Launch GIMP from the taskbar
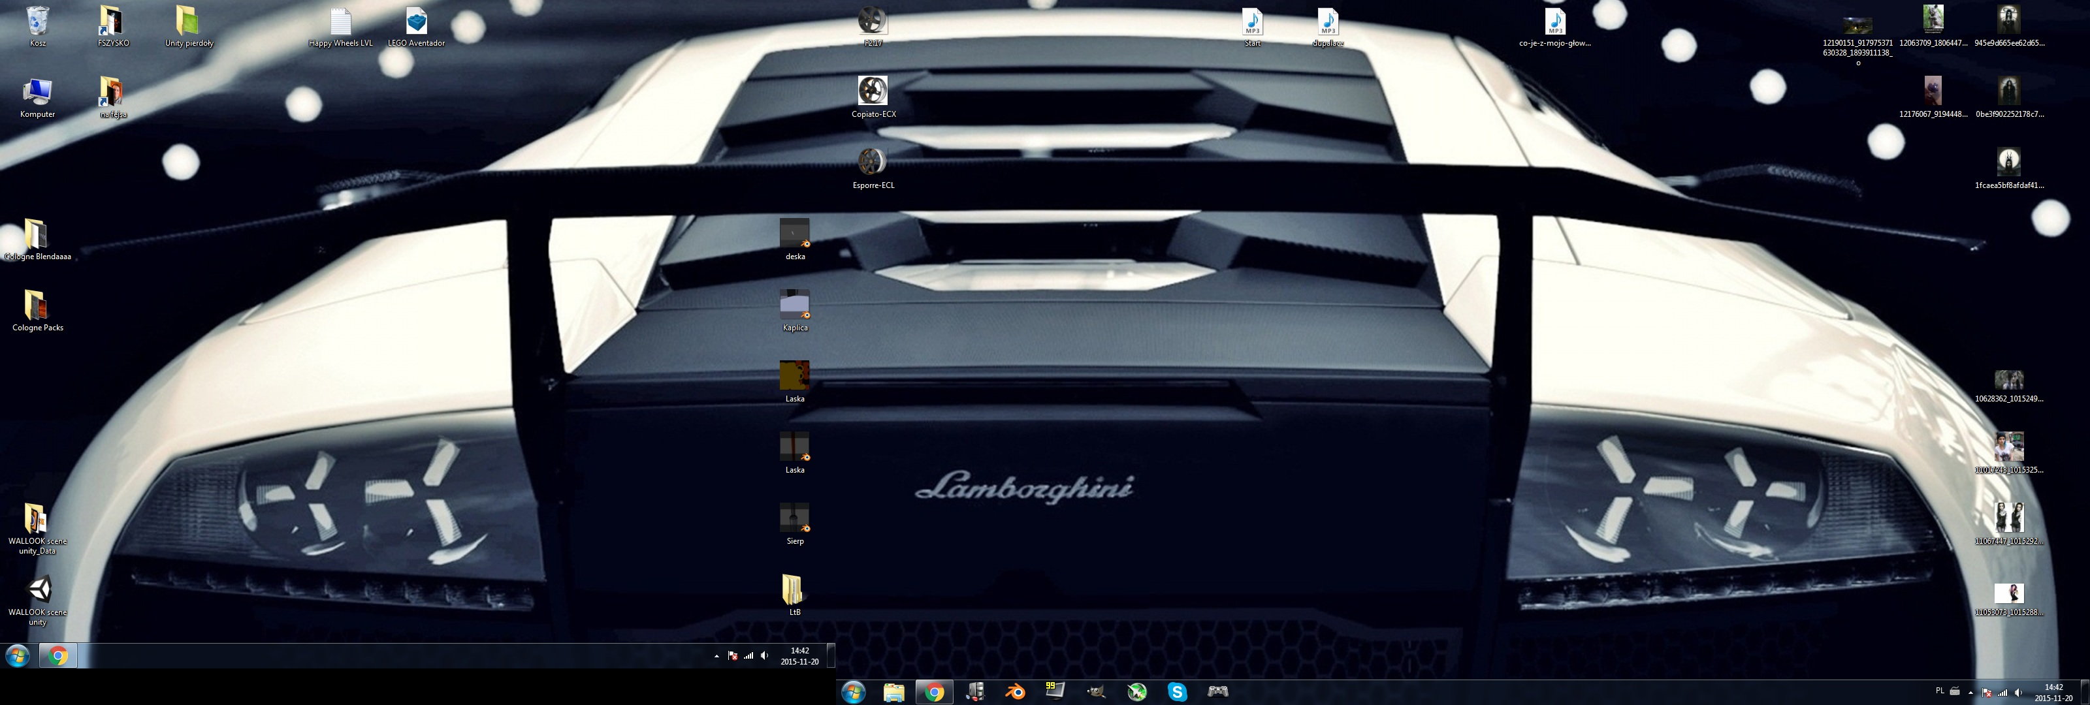 tap(1096, 691)
